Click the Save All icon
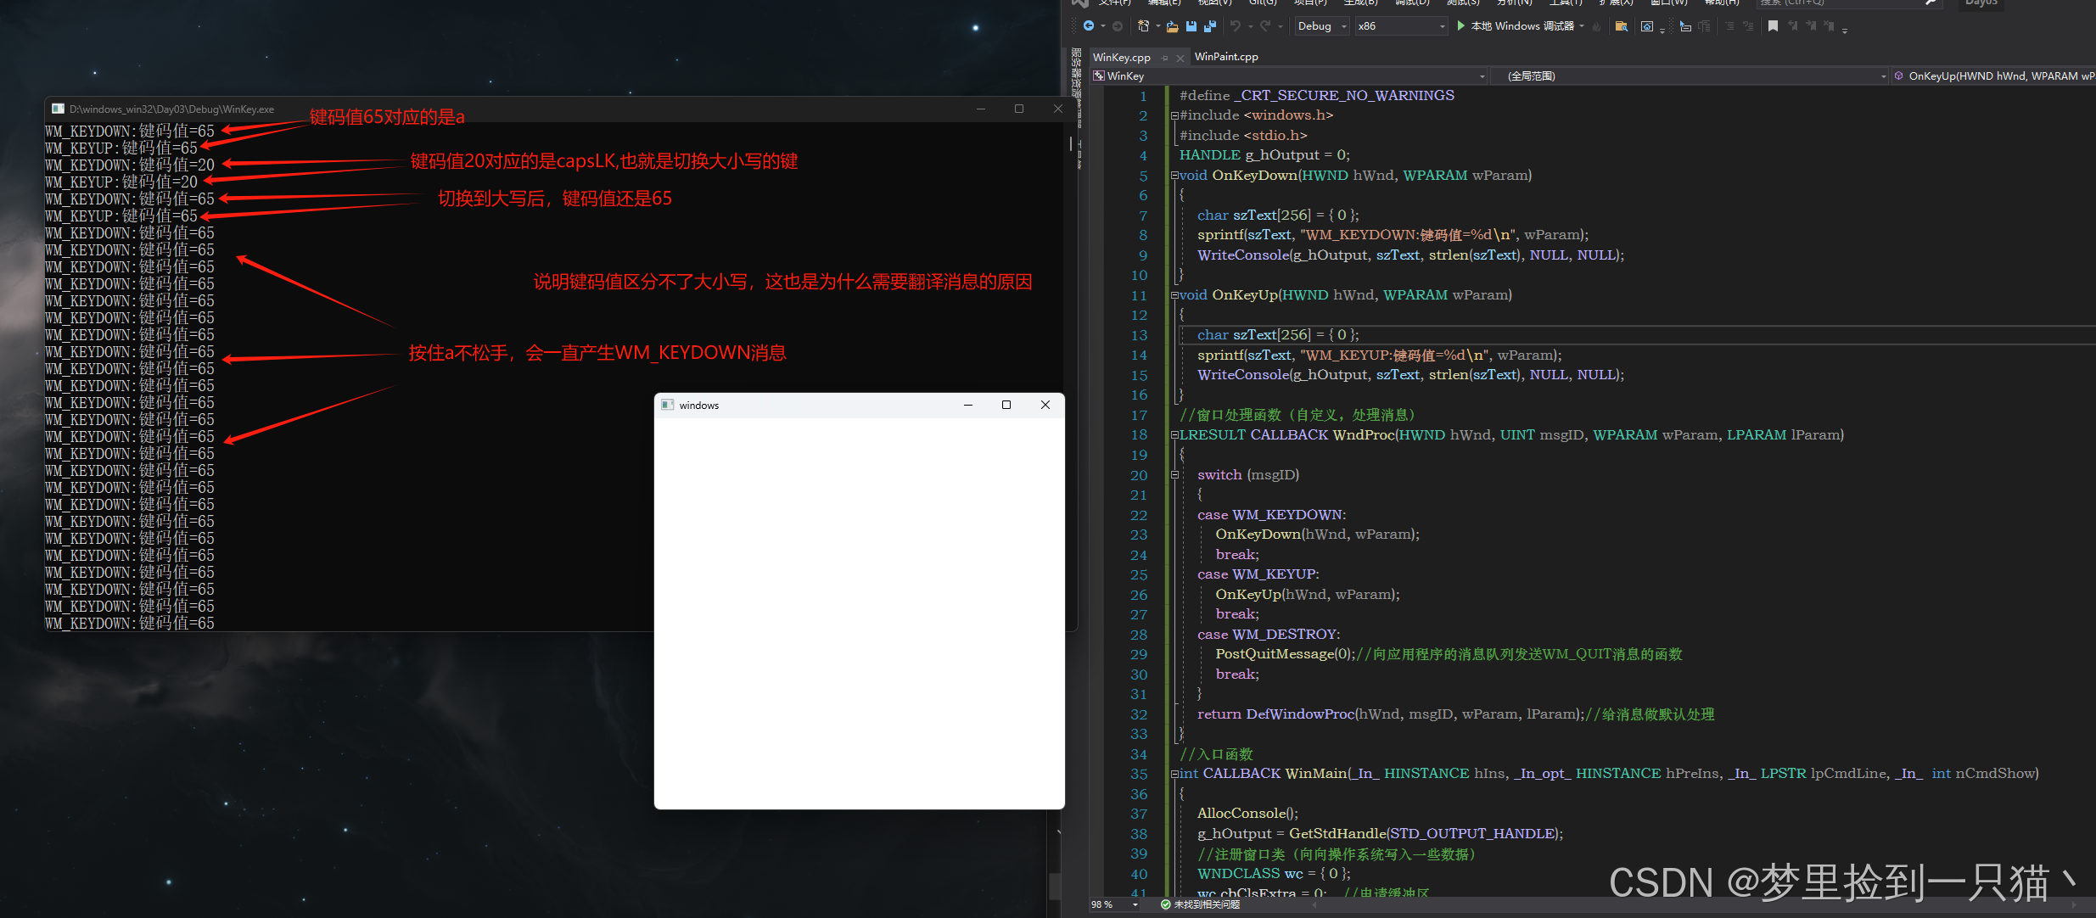 point(1210,26)
